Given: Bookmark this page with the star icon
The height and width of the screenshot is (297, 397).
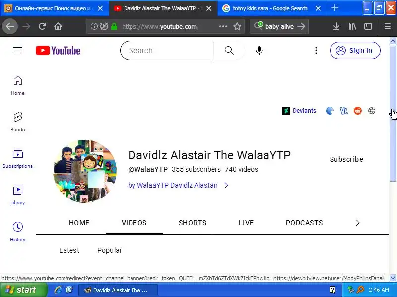Looking at the screenshot, I should pyautogui.click(x=237, y=26).
